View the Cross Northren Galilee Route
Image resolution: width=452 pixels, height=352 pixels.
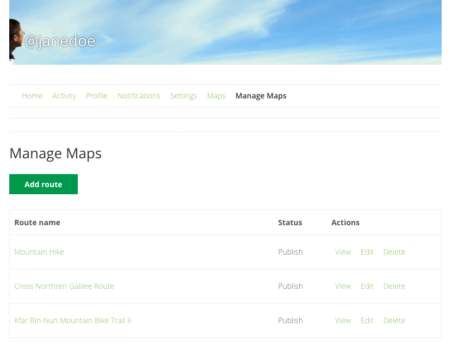coord(343,286)
